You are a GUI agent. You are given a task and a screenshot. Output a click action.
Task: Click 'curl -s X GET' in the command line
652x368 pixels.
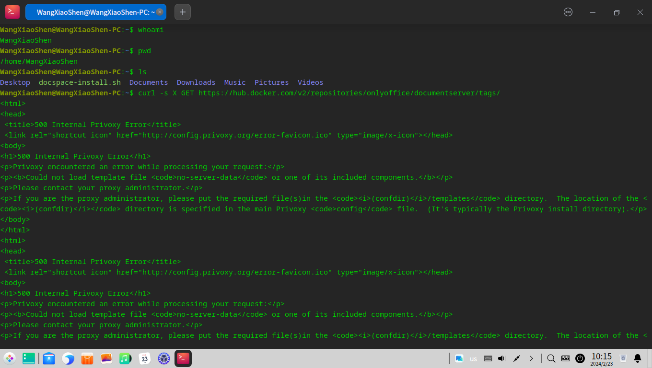pyautogui.click(x=166, y=93)
